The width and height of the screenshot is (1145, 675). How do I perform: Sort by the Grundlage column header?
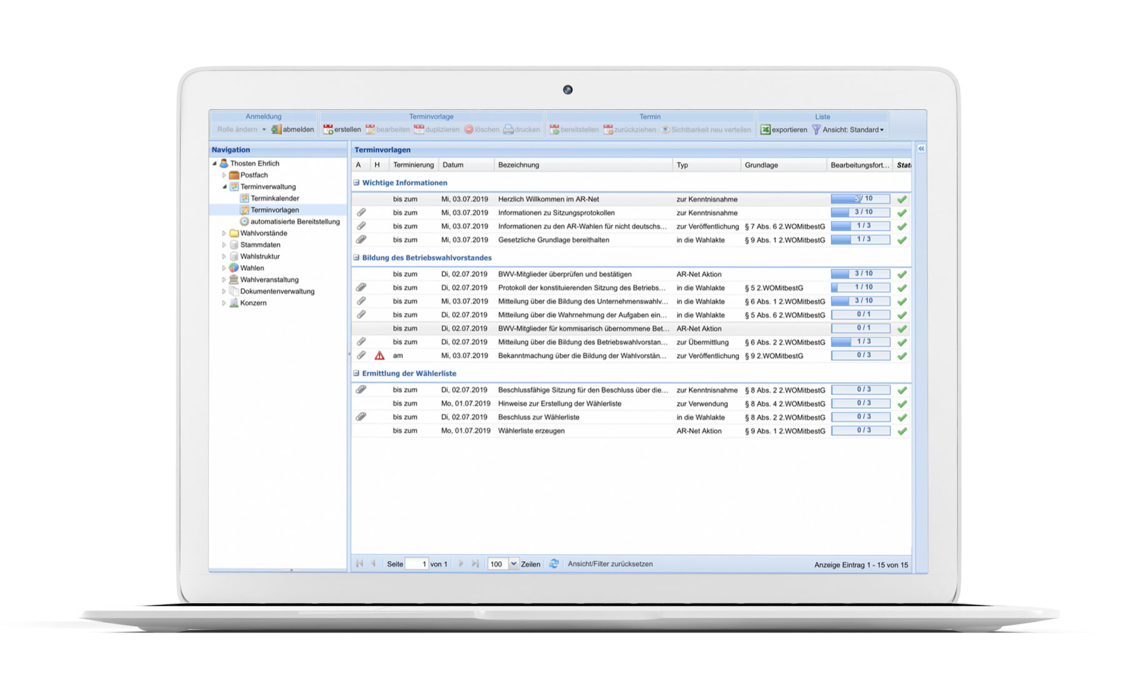783,165
